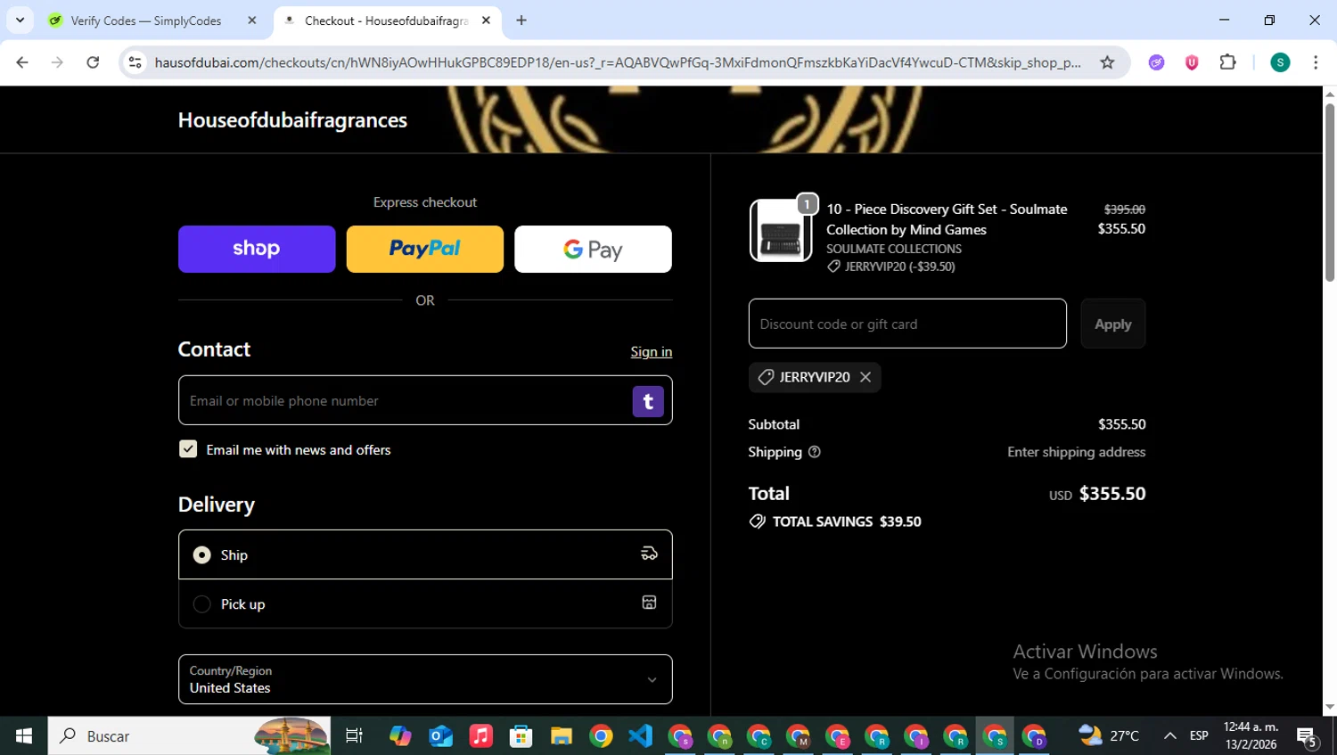1337x755 pixels.
Task: Open the Extensions puzzle menu
Action: 1228,62
